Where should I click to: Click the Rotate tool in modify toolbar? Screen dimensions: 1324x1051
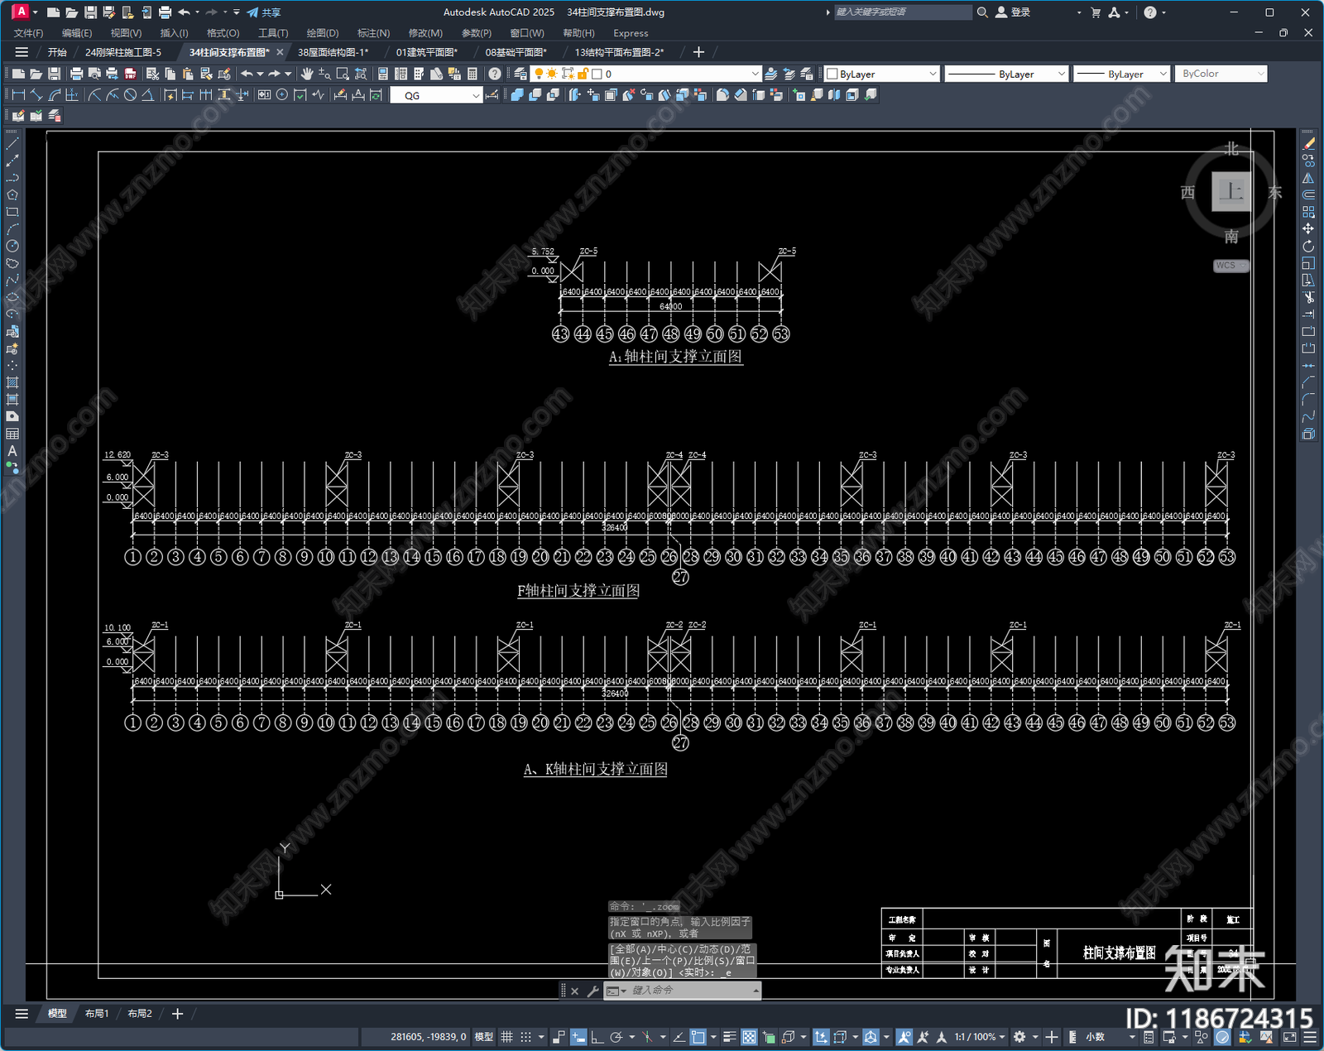click(1308, 247)
